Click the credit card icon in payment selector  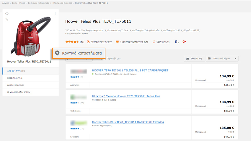209,59
